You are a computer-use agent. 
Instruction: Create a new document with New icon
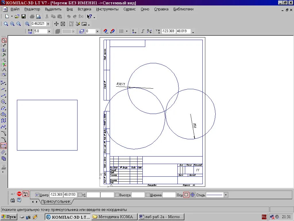pyautogui.click(x=7, y=16)
